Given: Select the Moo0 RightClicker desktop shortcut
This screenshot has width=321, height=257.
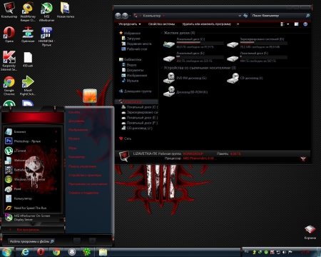Looking at the screenshot, I should 28,86.
